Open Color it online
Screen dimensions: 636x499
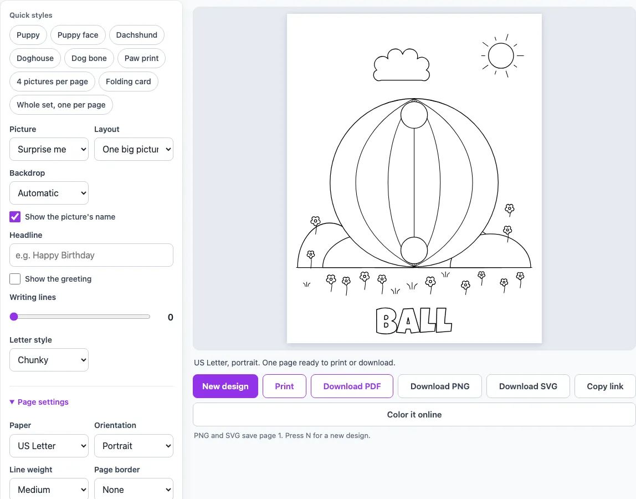click(x=414, y=415)
